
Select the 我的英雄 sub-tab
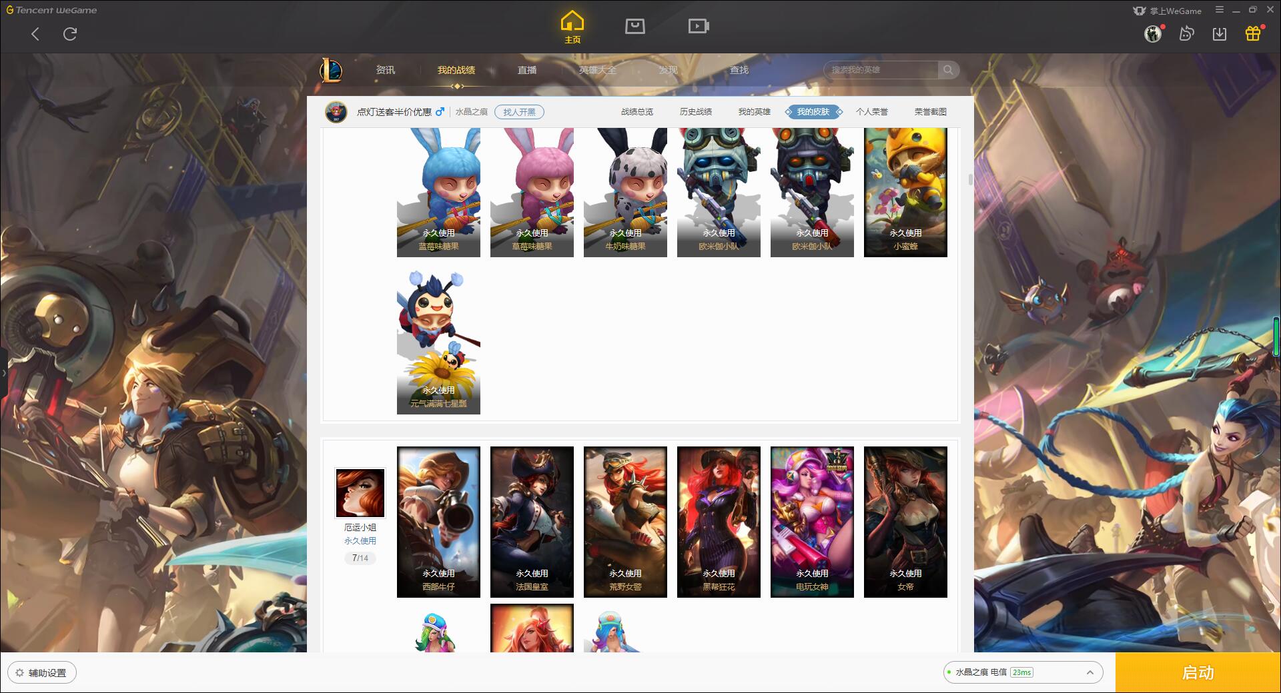coord(755,112)
